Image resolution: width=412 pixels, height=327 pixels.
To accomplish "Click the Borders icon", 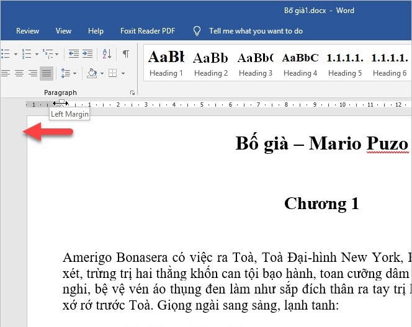I will click(x=113, y=73).
